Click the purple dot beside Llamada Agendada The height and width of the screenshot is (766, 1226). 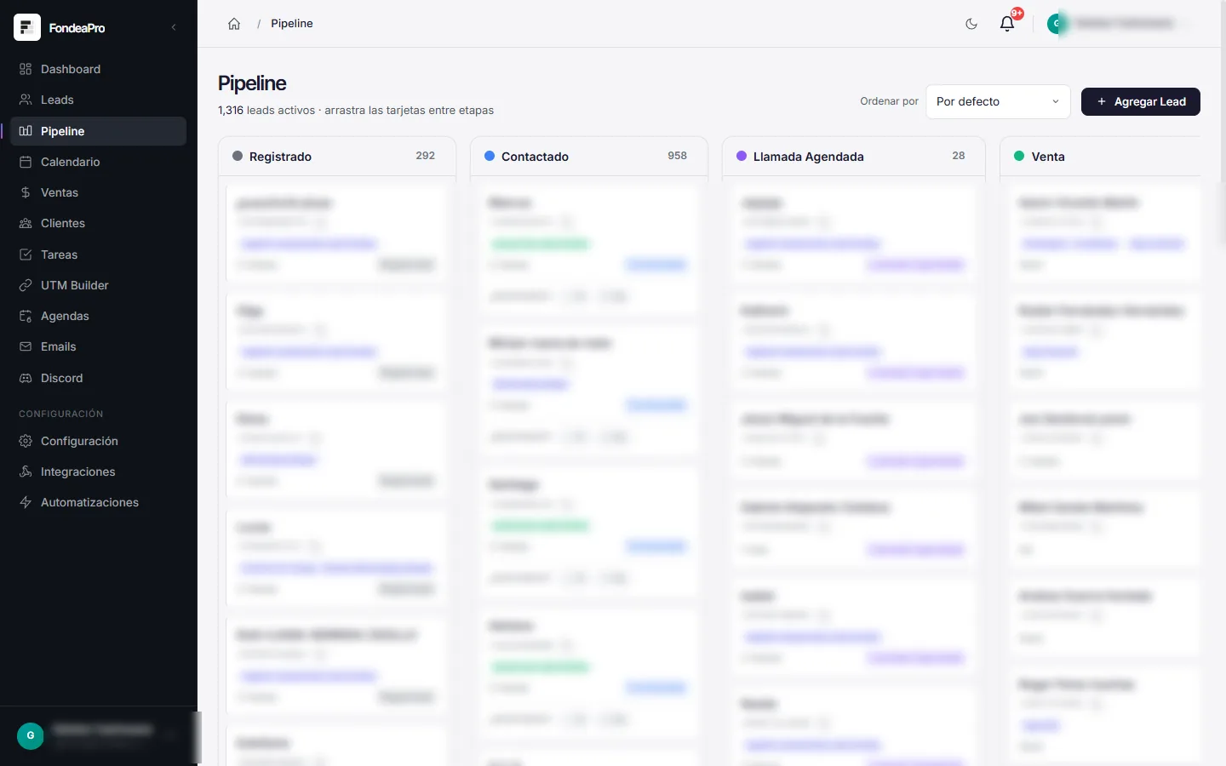pos(742,157)
